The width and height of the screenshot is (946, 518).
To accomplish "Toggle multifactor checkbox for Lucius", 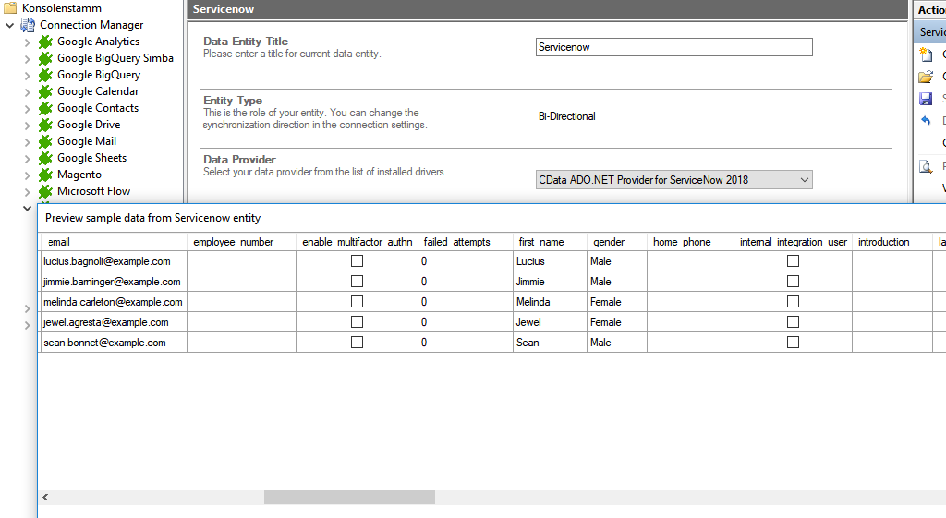I will (x=358, y=261).
